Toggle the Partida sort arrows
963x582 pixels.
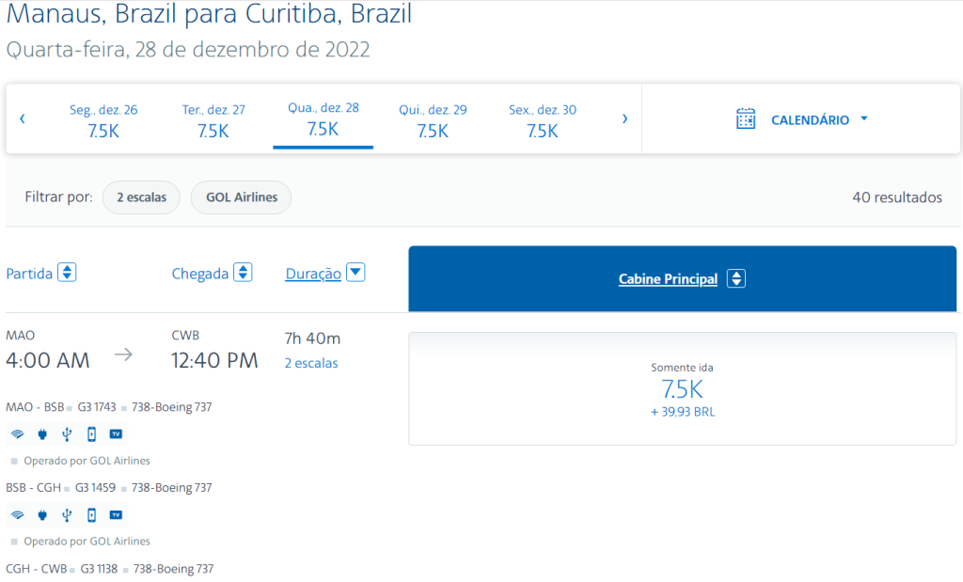coord(67,272)
